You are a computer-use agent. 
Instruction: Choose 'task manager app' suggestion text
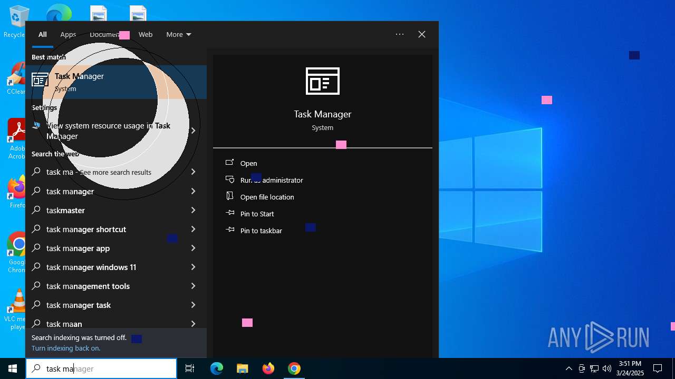[x=78, y=248]
